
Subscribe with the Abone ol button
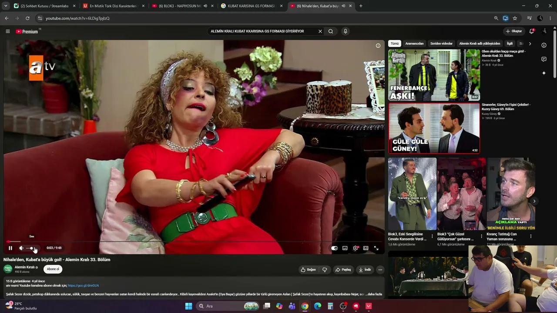53,269
